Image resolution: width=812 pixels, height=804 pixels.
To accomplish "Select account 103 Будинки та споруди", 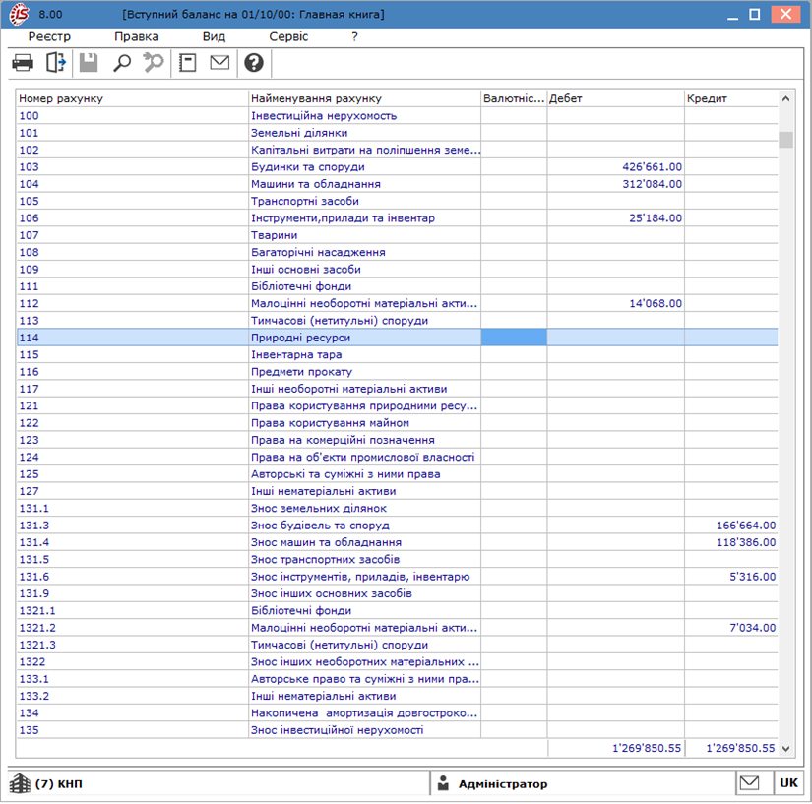I will (398, 166).
